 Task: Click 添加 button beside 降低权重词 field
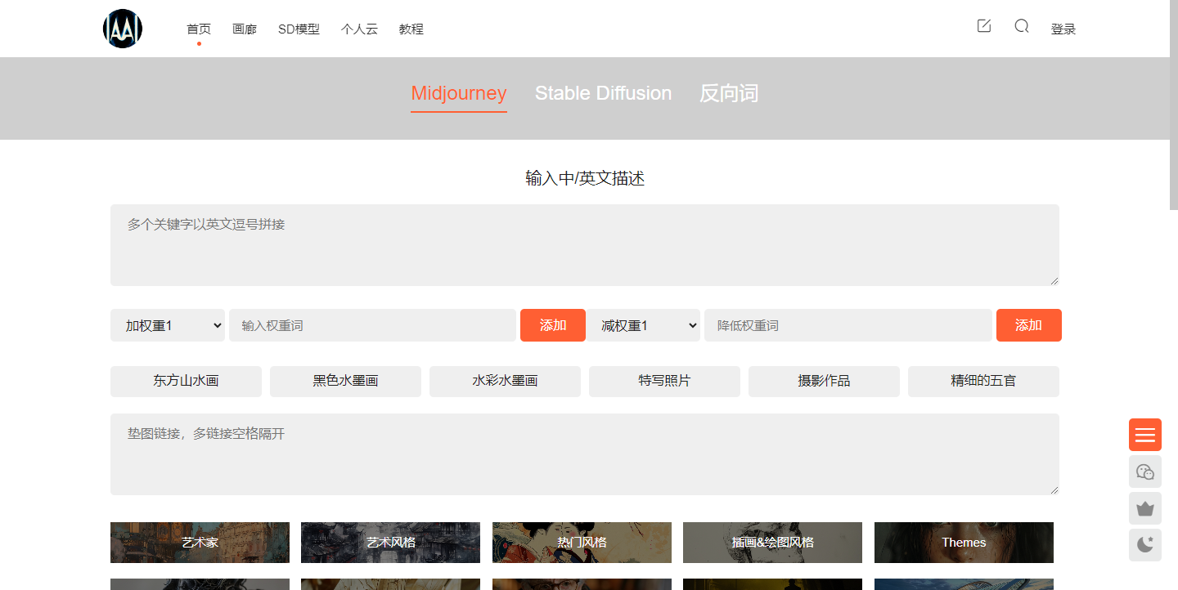1029,325
